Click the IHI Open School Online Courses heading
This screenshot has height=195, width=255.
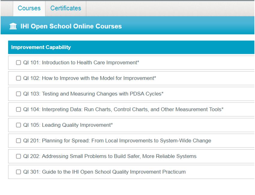point(71,26)
